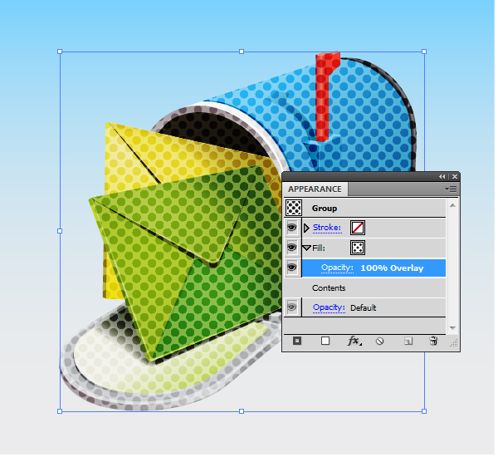Image resolution: width=498 pixels, height=457 pixels.
Task: Click the Clear Appearance icon
Action: click(380, 341)
